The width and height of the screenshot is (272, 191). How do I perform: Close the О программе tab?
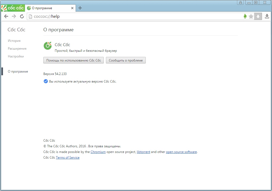click(x=72, y=8)
